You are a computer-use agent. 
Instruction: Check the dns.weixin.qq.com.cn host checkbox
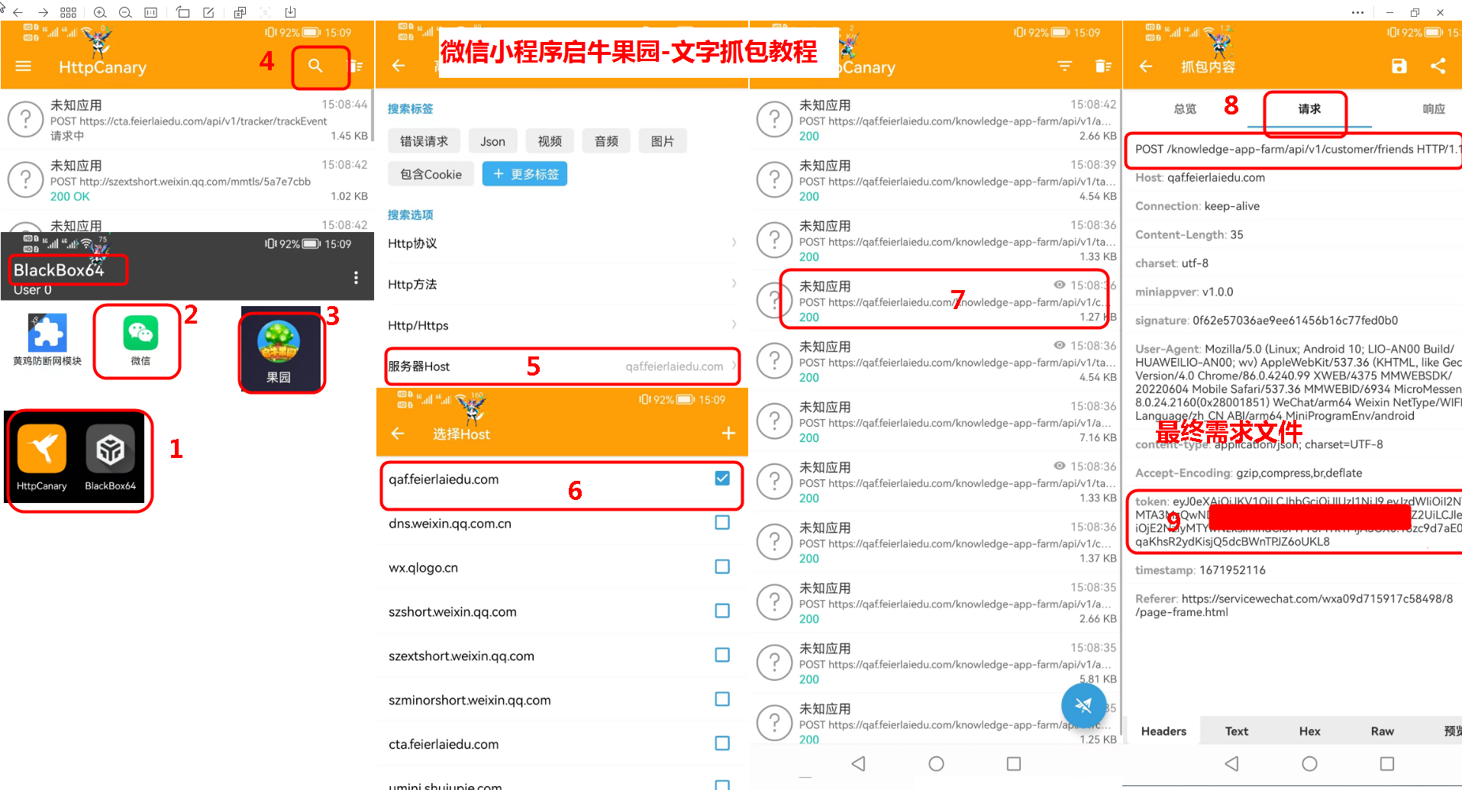722,522
